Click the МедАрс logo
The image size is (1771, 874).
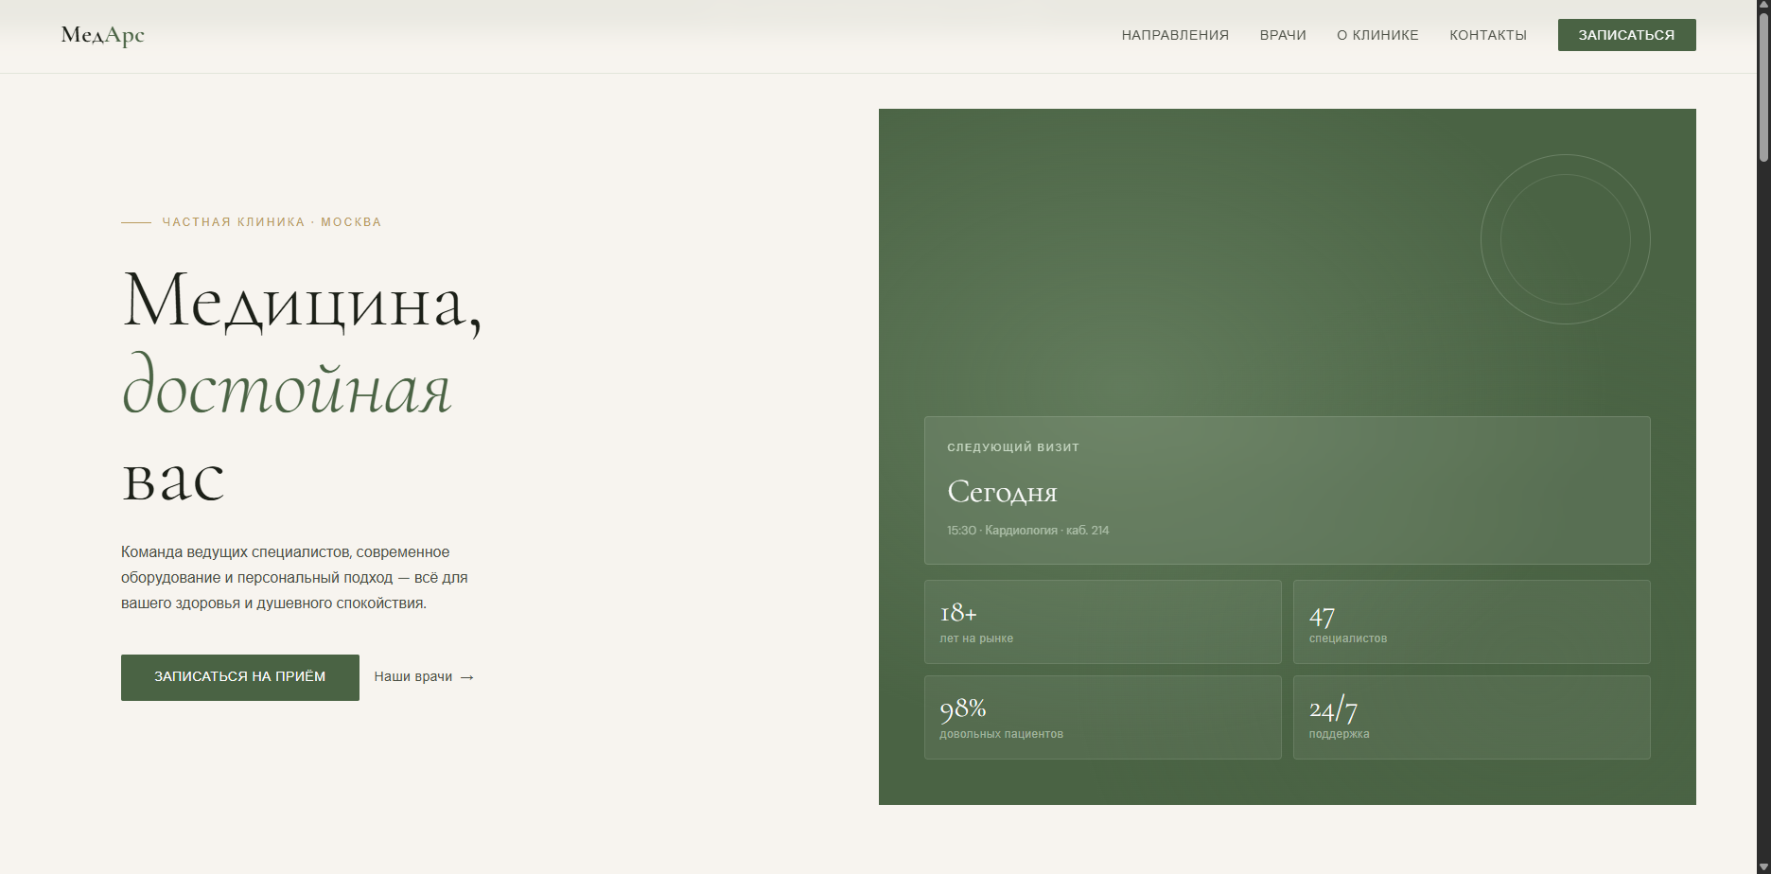point(102,35)
